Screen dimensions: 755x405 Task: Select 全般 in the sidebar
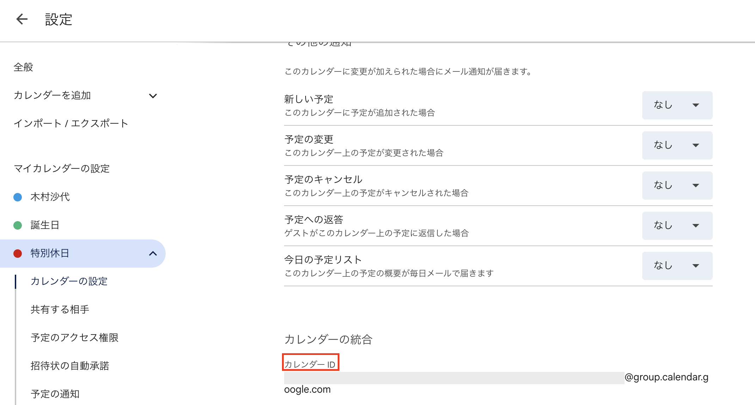pos(23,67)
